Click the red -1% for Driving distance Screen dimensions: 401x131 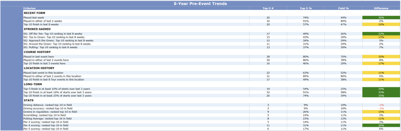(381, 105)
